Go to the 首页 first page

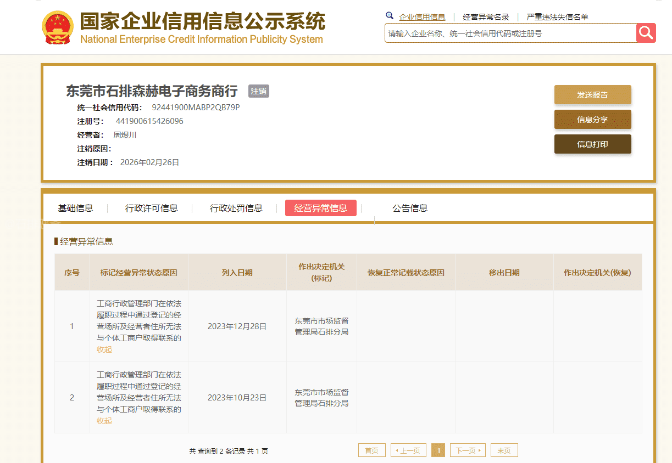tap(371, 450)
